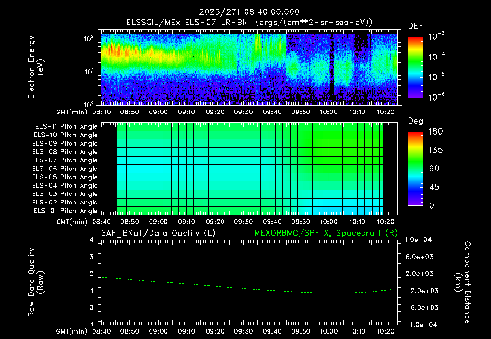Click the ELS-03 Pitch Angle row label
The image size is (491, 339).
(65, 194)
